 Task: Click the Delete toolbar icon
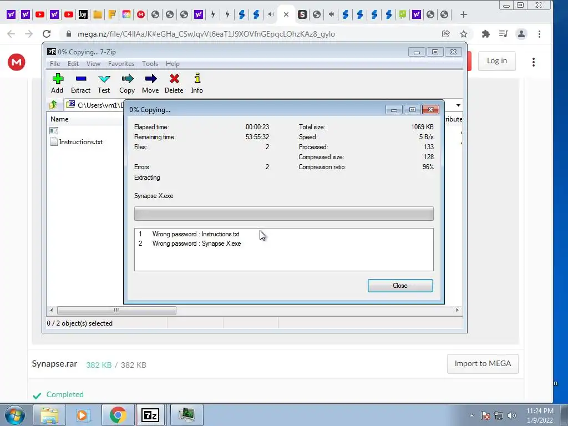[x=174, y=83]
